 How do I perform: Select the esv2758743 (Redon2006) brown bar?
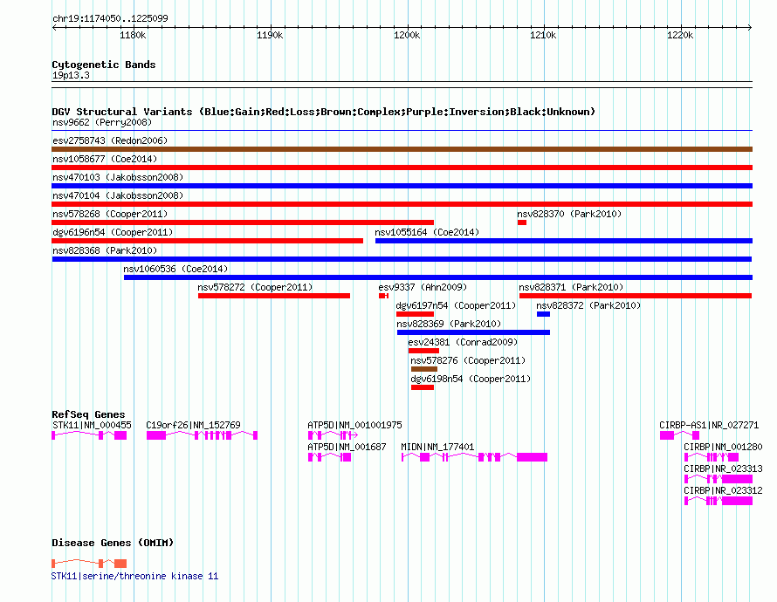pyautogui.click(x=402, y=149)
